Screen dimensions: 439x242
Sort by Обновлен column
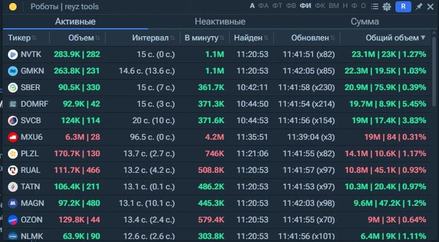point(313,38)
